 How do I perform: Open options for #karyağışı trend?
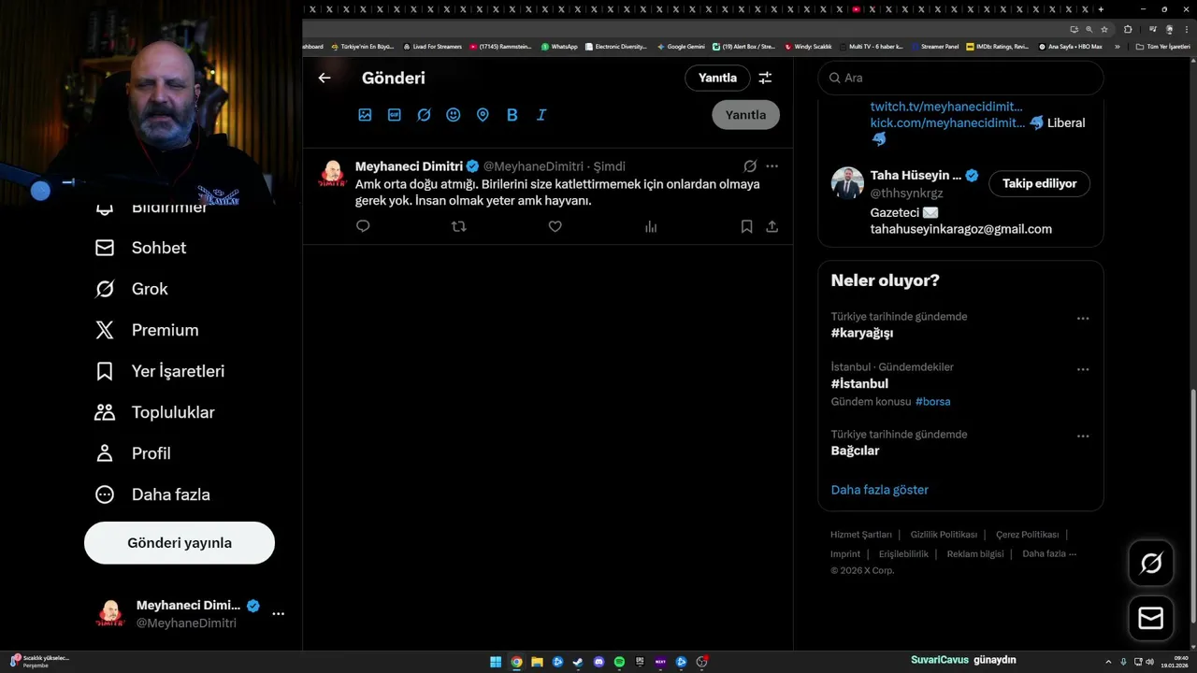[1083, 319]
